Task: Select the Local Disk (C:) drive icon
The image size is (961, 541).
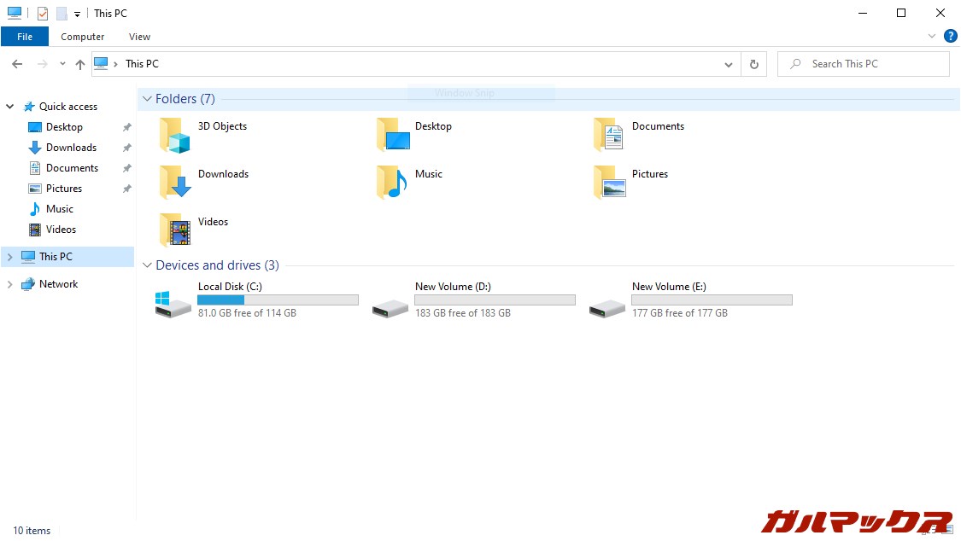Action: [x=173, y=304]
